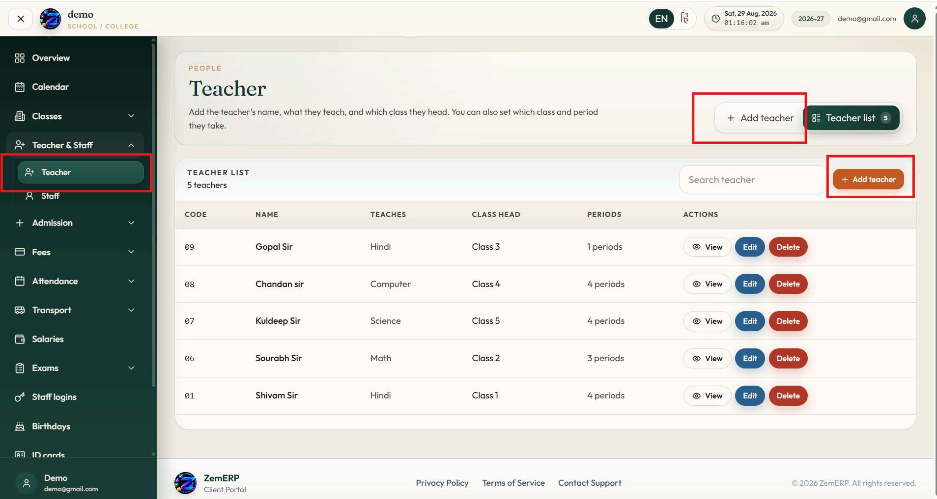Click the Attendance calendar icon
Image resolution: width=937 pixels, height=499 pixels.
20,281
